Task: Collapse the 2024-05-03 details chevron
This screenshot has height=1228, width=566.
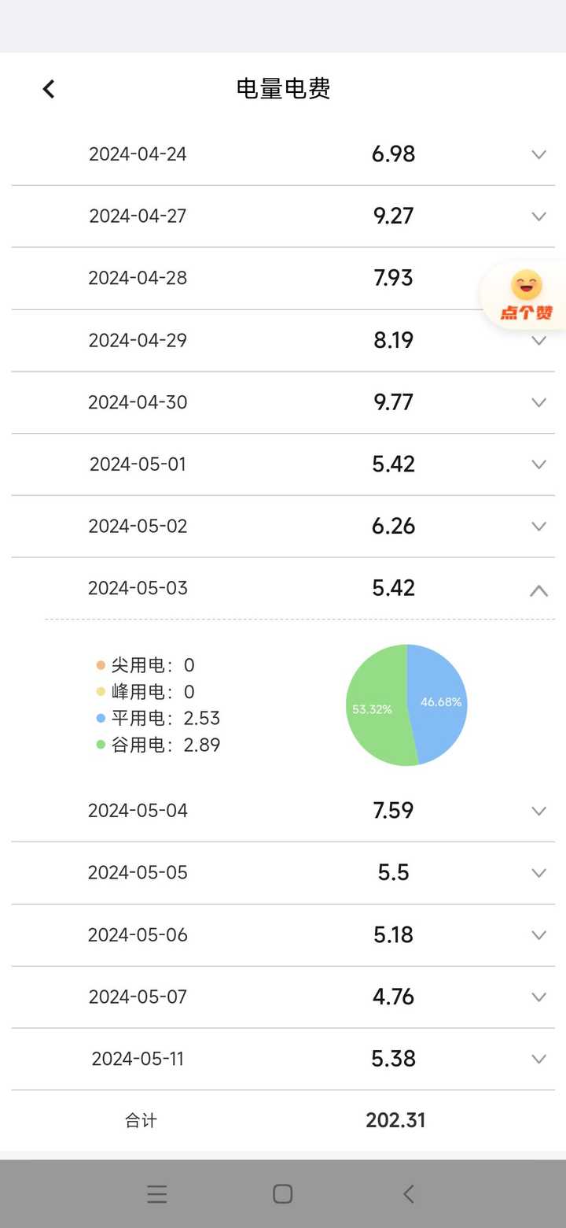Action: 538,590
